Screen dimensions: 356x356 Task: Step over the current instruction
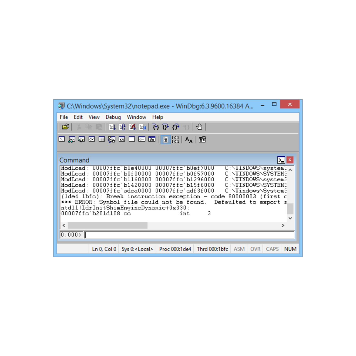tap(165, 127)
